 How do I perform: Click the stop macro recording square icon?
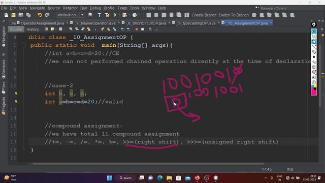pos(143,29)
